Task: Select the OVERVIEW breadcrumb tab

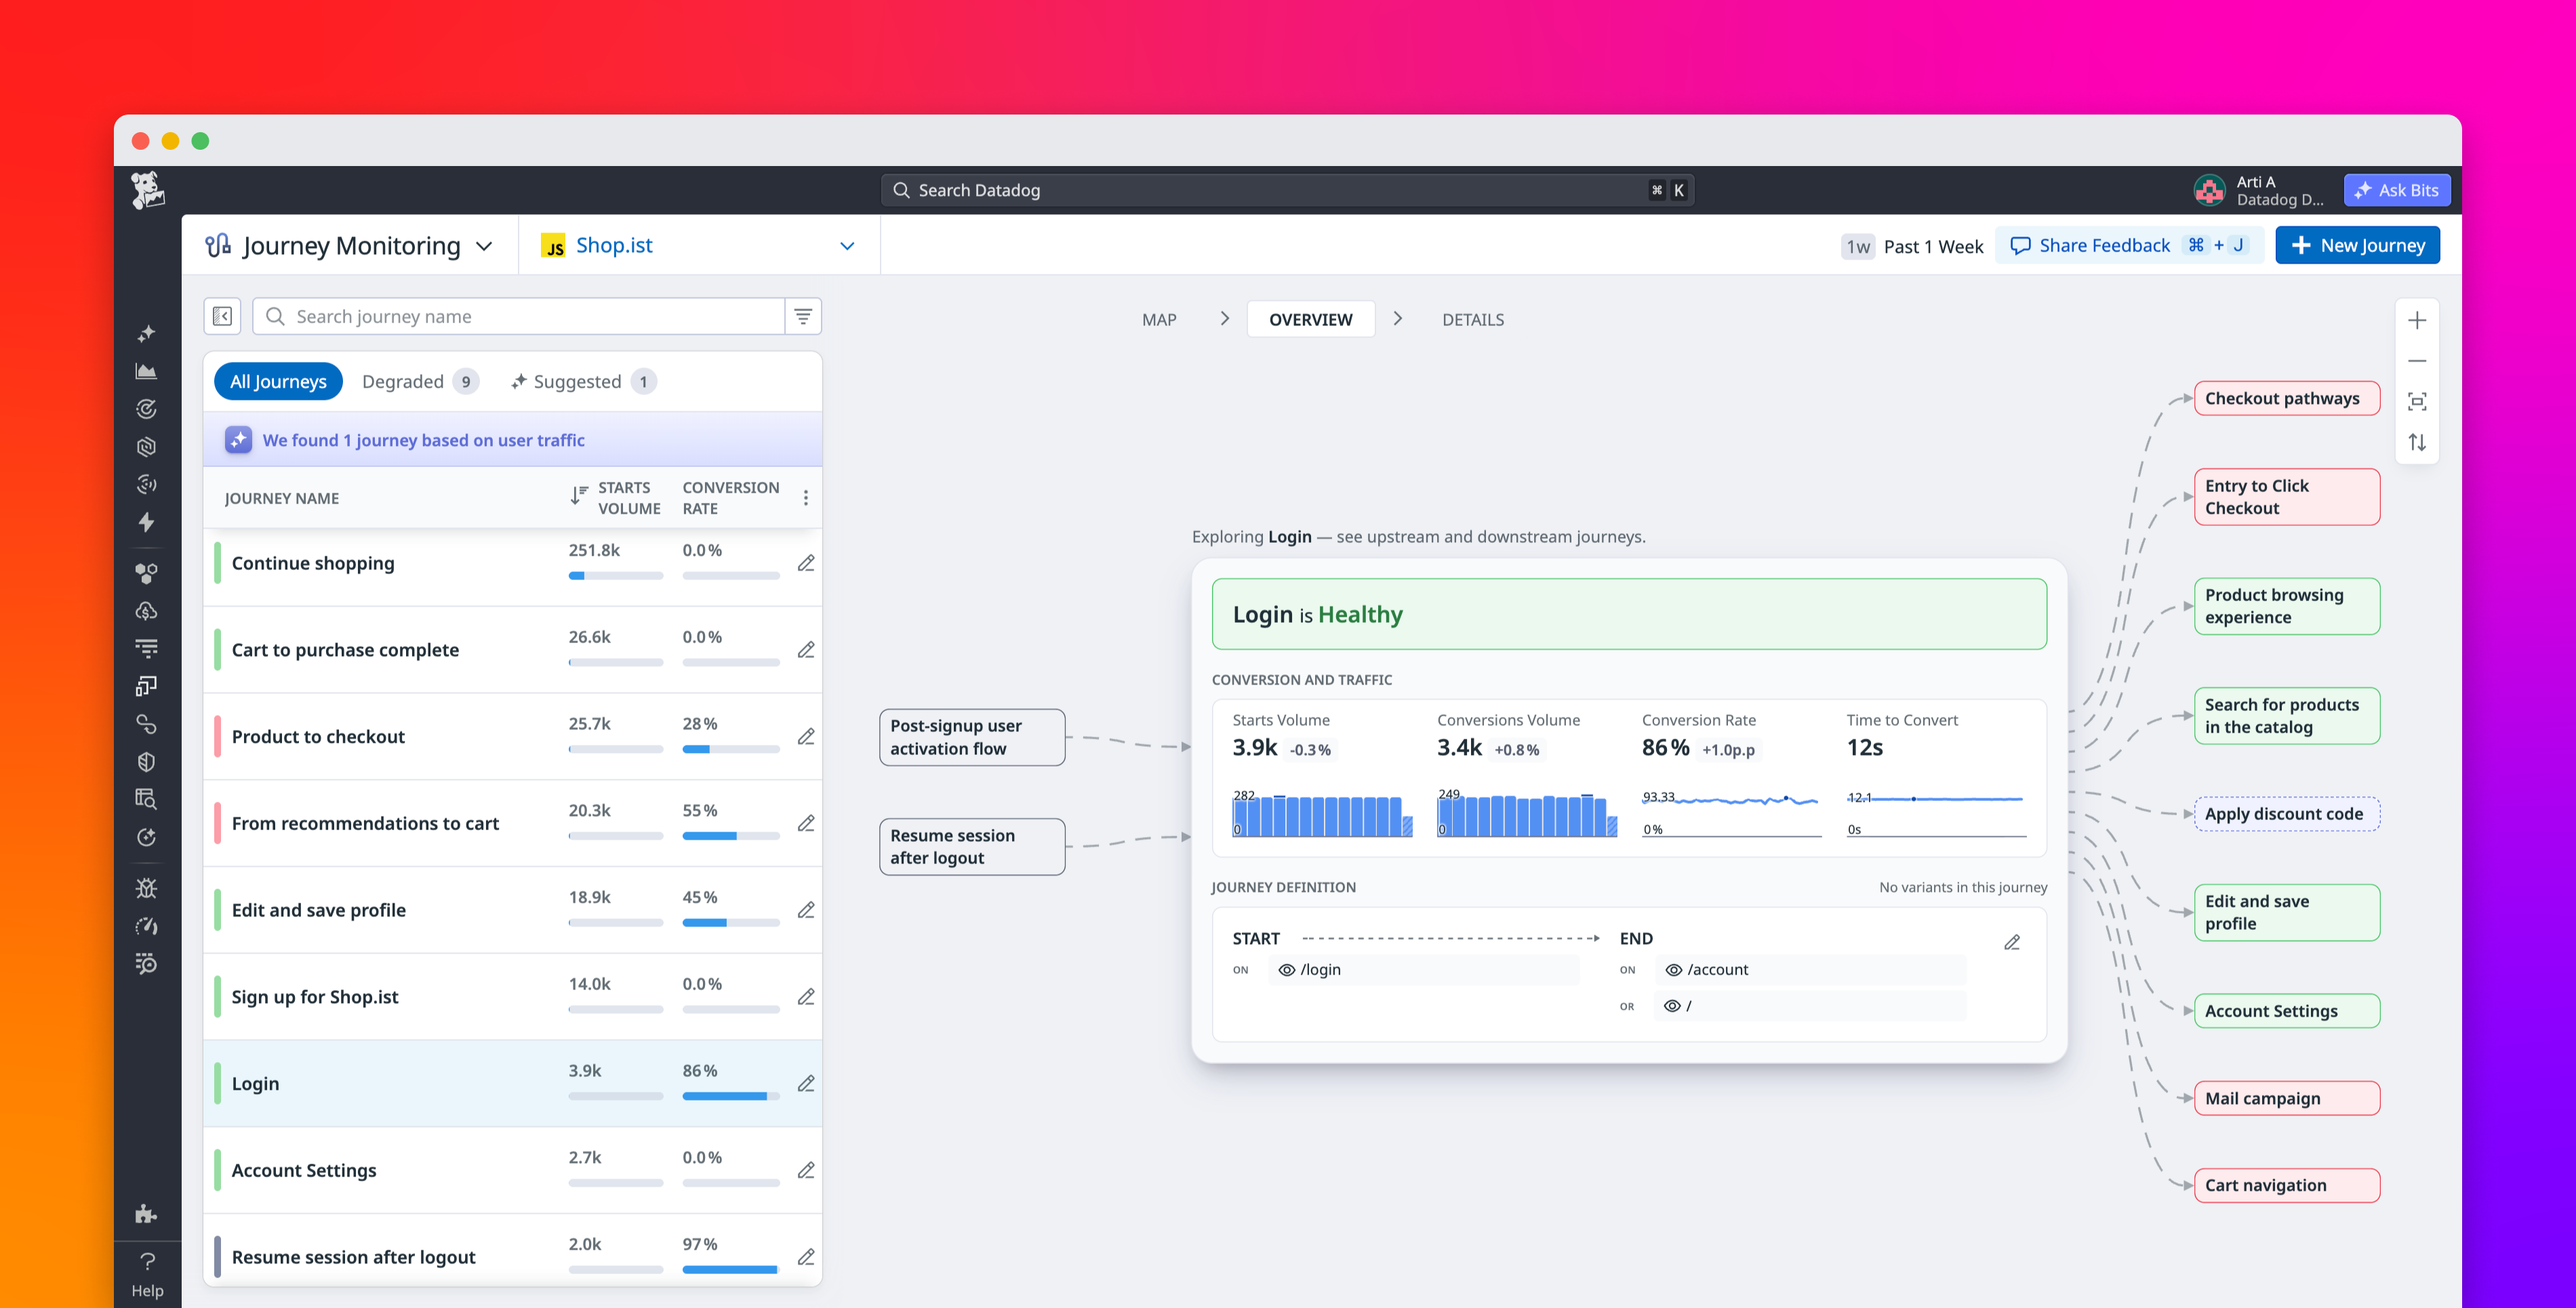Action: click(1310, 319)
